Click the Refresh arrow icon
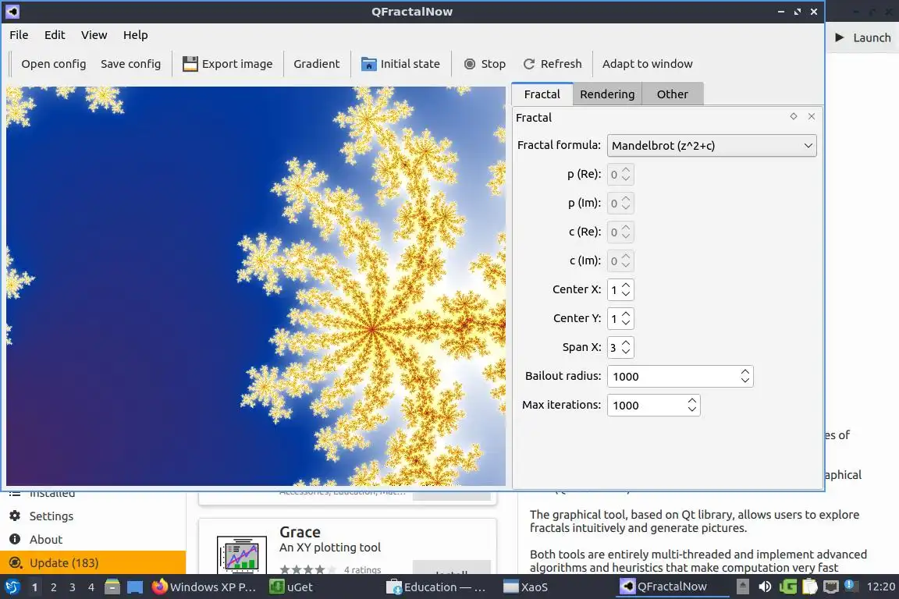 (529, 64)
